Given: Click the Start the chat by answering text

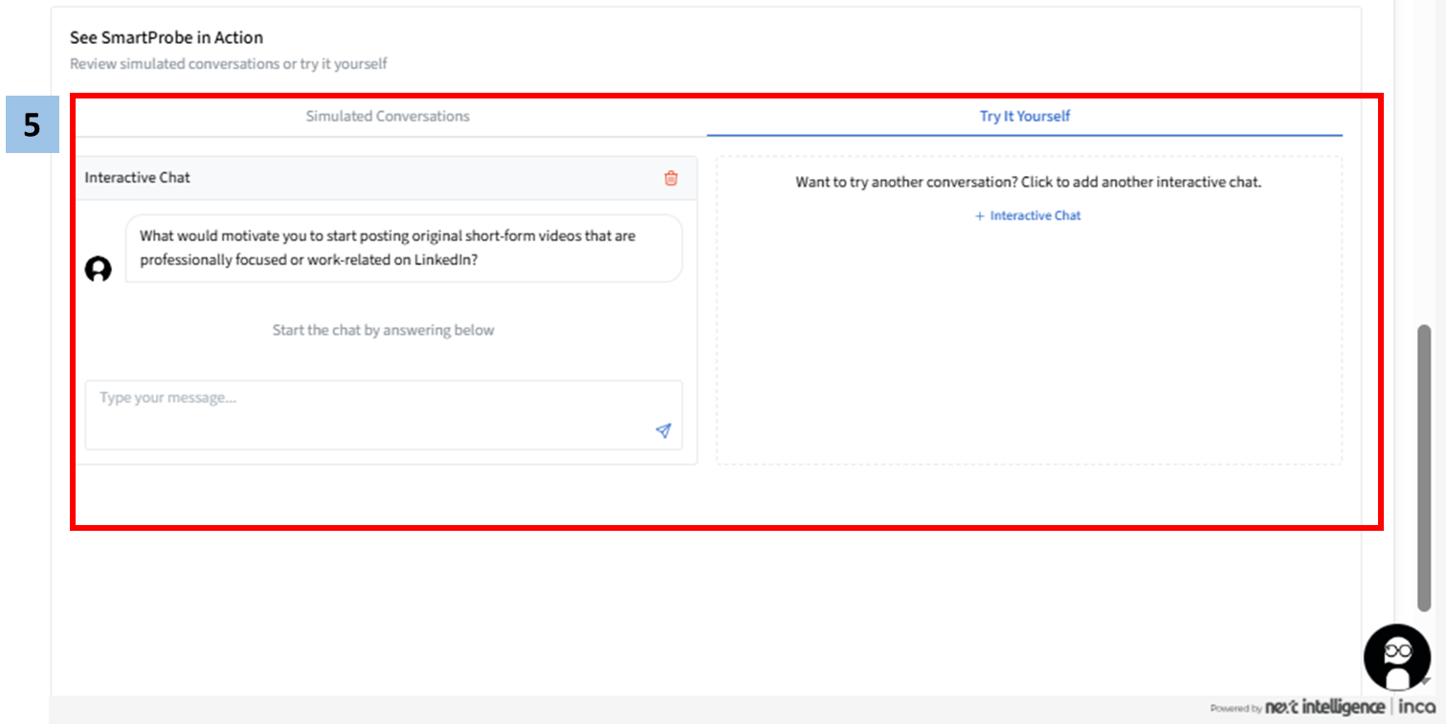Looking at the screenshot, I should coord(383,330).
